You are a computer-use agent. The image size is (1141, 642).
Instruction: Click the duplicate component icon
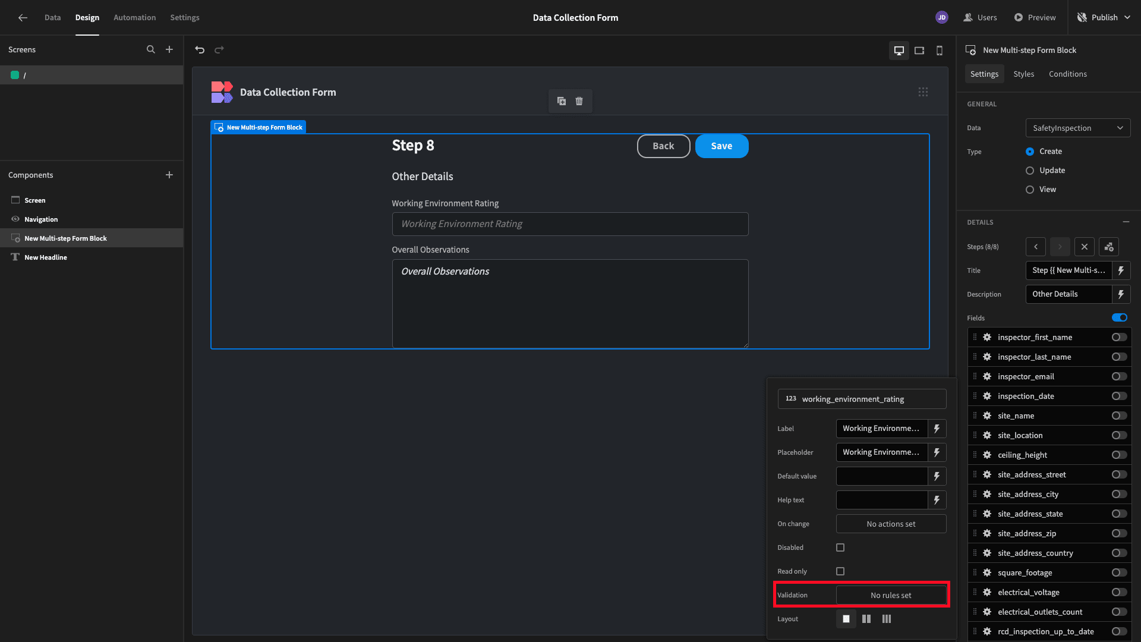click(562, 101)
